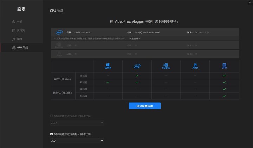Click CPU checkmark for HEVC encoder
The image size is (253, 148).
point(224,89)
